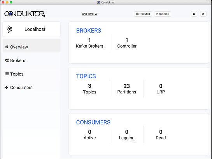Click the Kafka cluster icon beside Localhost
Screen dimensions: 212x159
10,29
